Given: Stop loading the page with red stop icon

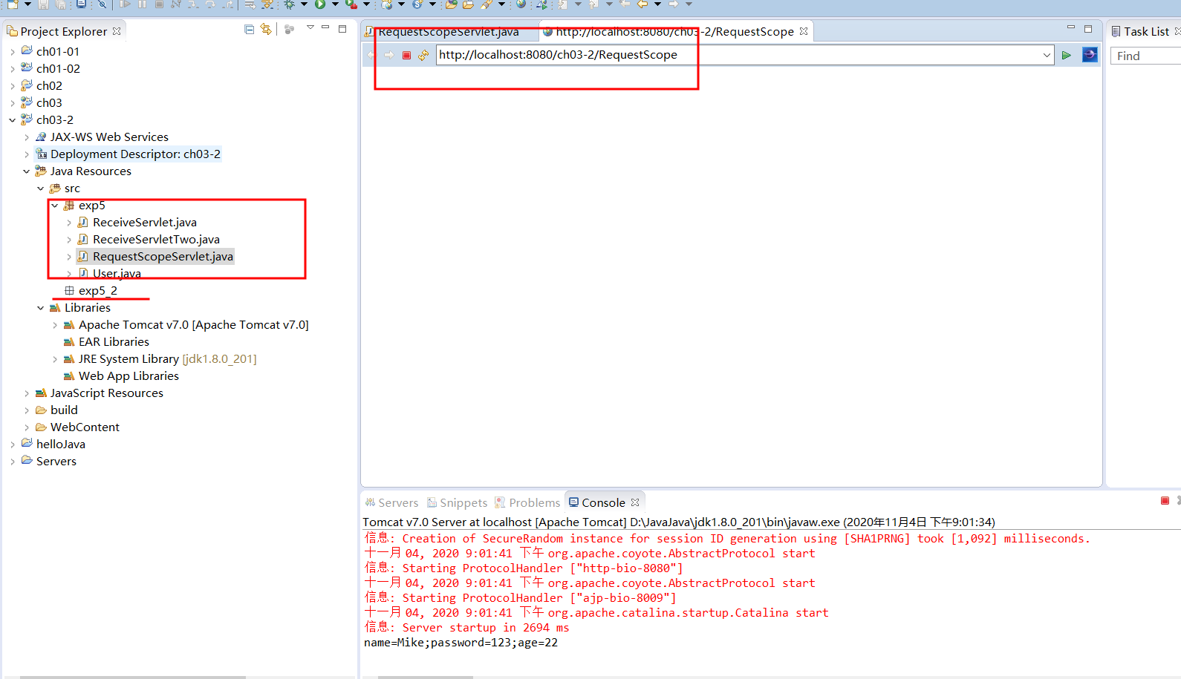Looking at the screenshot, I should (x=406, y=55).
